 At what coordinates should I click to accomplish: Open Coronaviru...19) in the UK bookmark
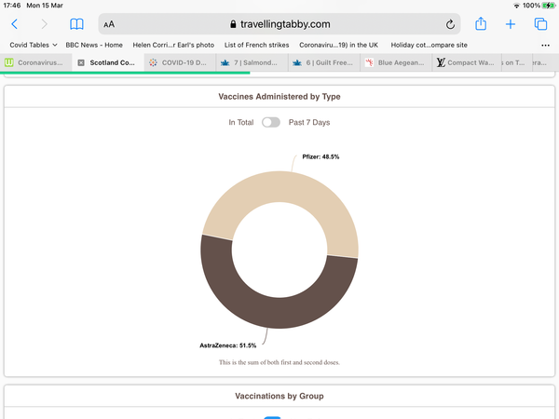point(339,45)
